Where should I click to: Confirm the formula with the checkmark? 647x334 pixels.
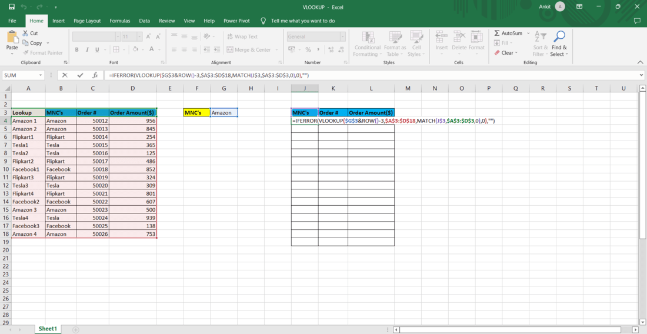[80, 75]
